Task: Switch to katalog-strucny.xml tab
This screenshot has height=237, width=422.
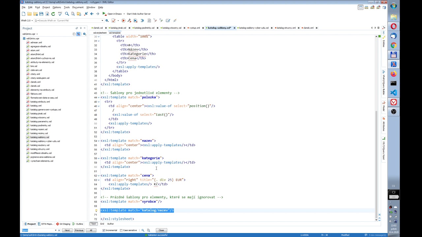Action: pyautogui.click(x=286, y=28)
